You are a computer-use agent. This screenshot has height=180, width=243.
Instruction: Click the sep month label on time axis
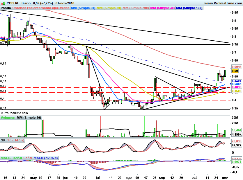pos(162,178)
